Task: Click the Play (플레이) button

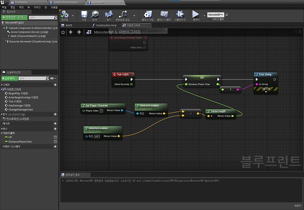Action: pyautogui.click(x=196, y=14)
